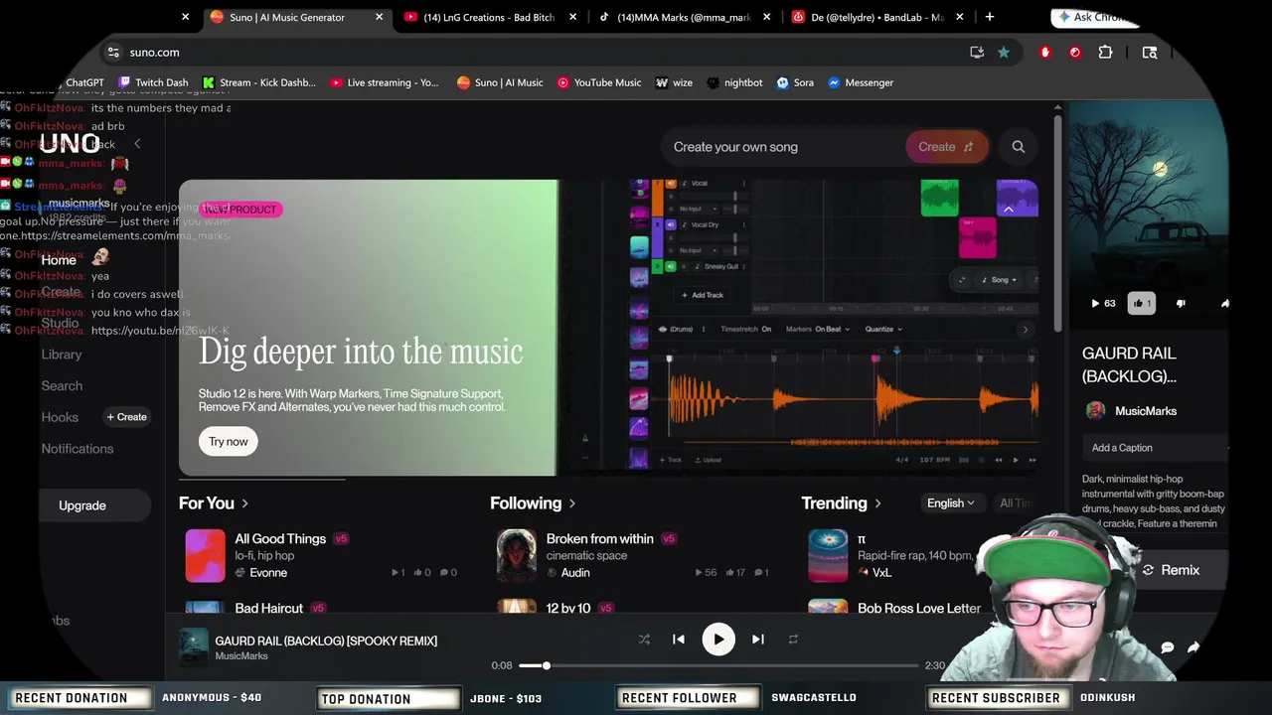
Task: Open Notifications in the Suno sidebar
Action: click(78, 449)
